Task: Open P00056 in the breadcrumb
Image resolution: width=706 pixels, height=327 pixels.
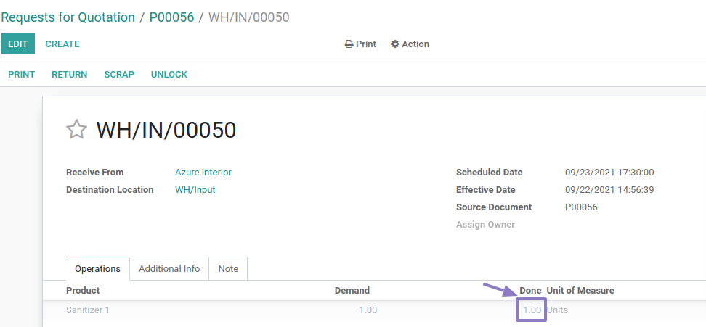Action: click(x=171, y=17)
